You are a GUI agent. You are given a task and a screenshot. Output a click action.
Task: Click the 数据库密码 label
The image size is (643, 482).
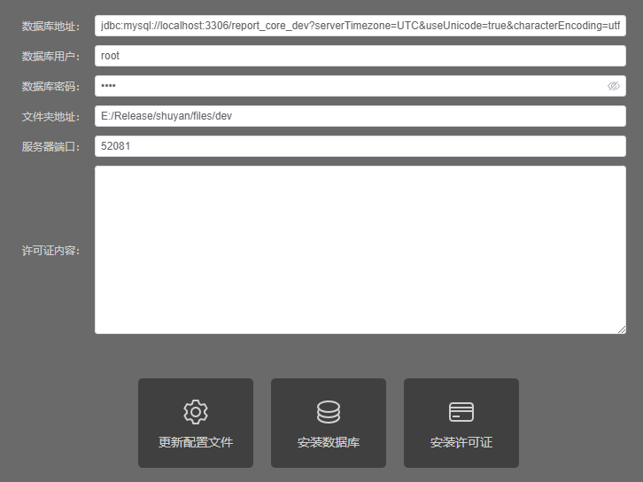50,86
